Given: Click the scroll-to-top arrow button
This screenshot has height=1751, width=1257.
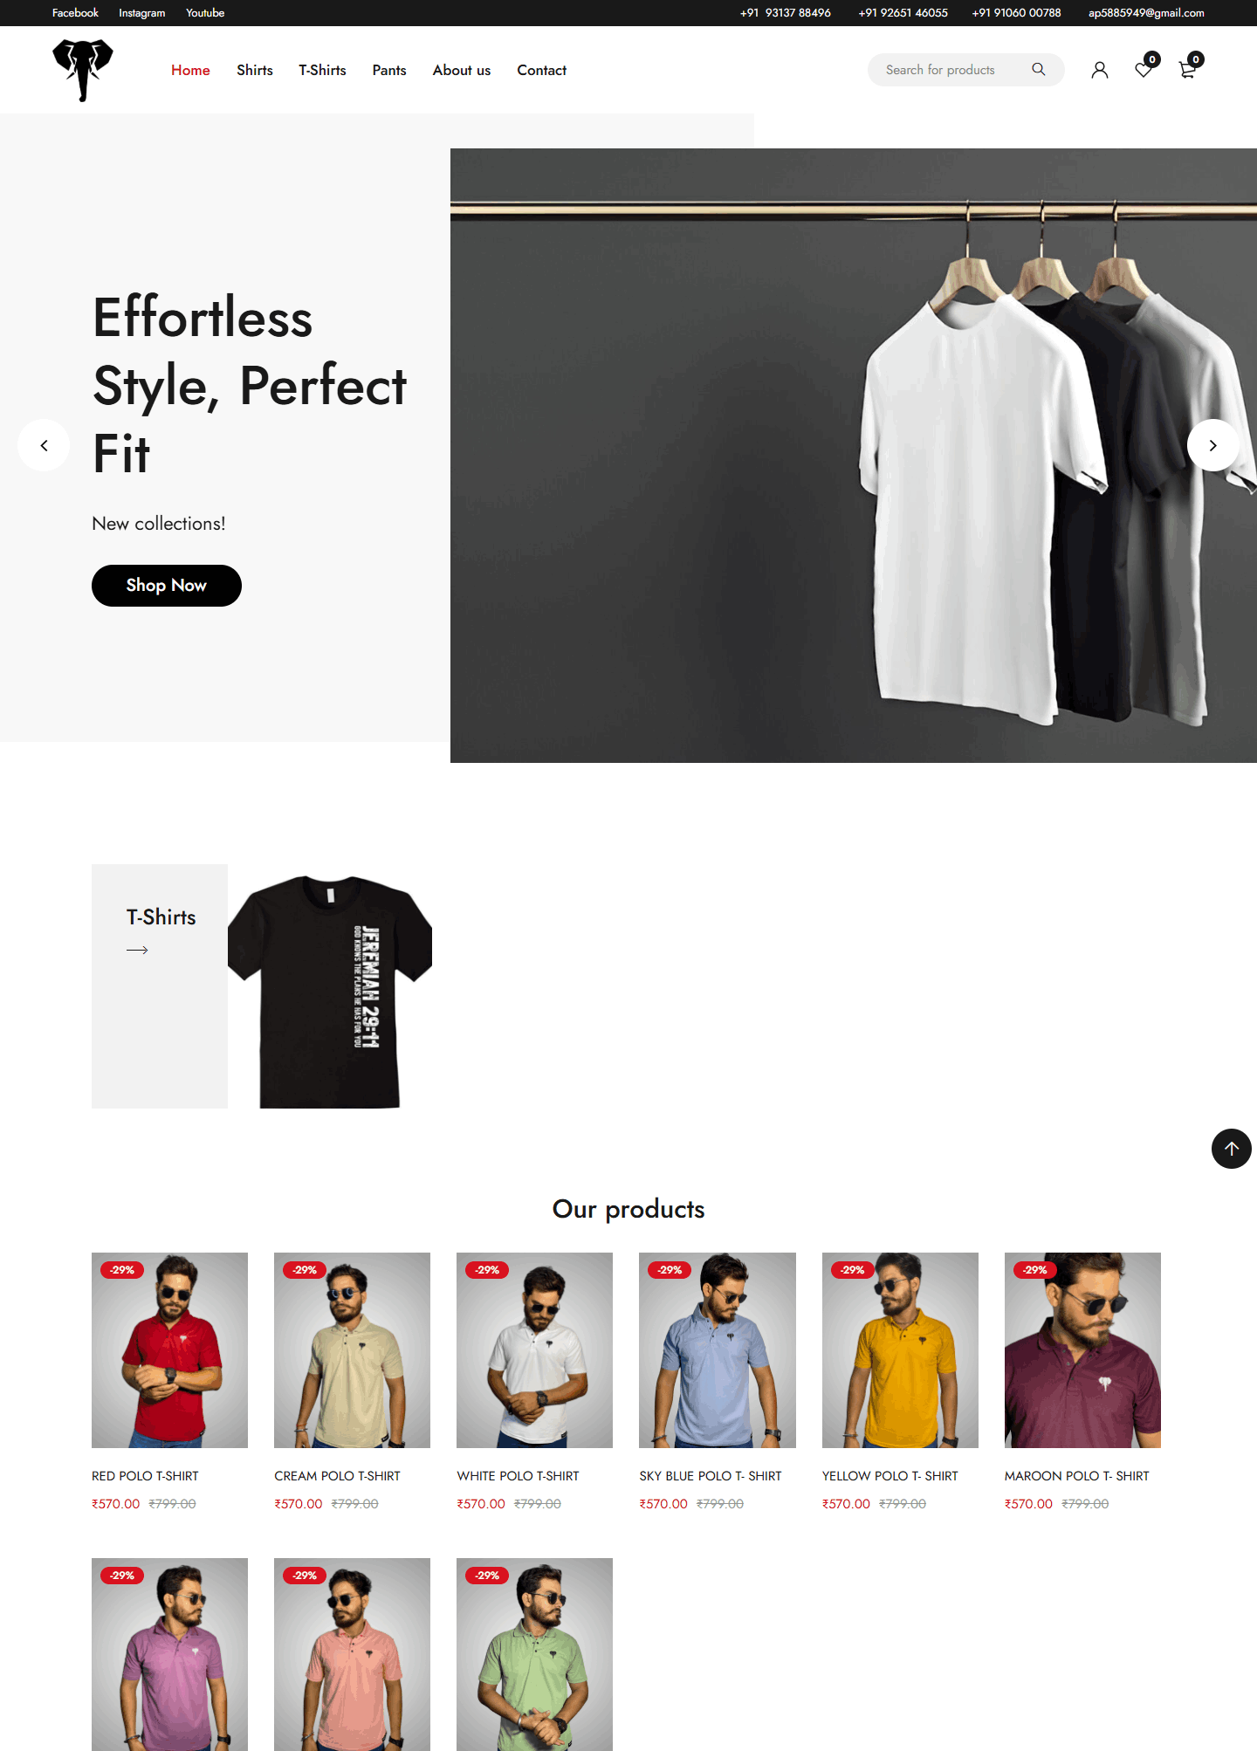Looking at the screenshot, I should 1232,1149.
